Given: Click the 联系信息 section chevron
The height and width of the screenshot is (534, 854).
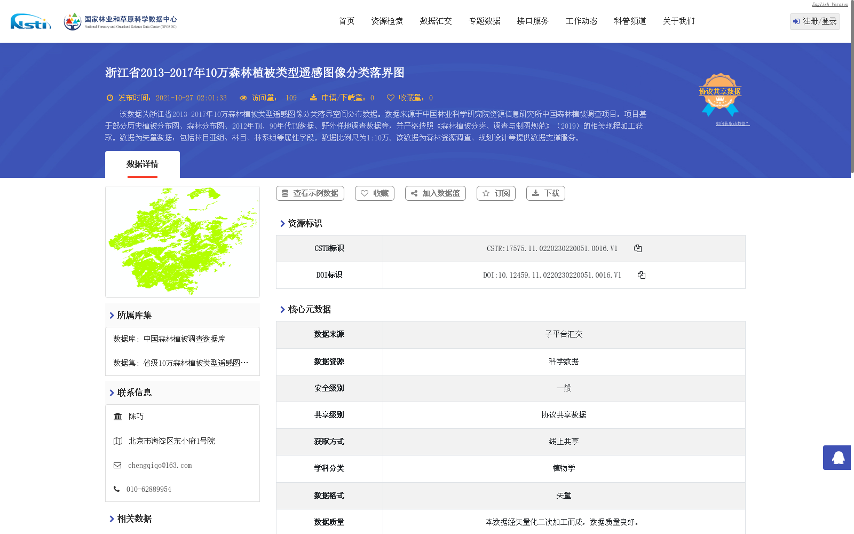Looking at the screenshot, I should point(112,393).
